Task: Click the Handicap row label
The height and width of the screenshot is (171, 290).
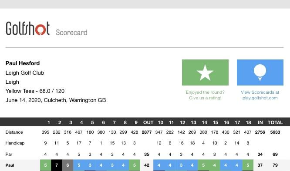Action: pos(15,143)
